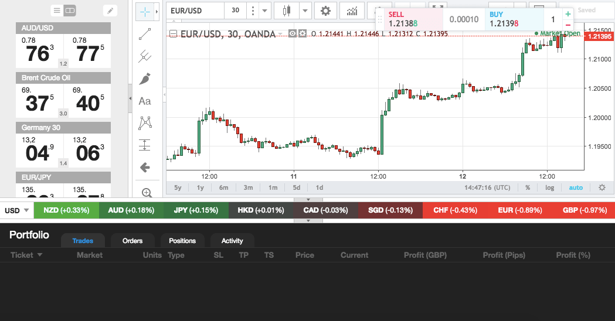Open the Positions portfolio tab
Image resolution: width=615 pixels, height=321 pixels.
pos(182,241)
